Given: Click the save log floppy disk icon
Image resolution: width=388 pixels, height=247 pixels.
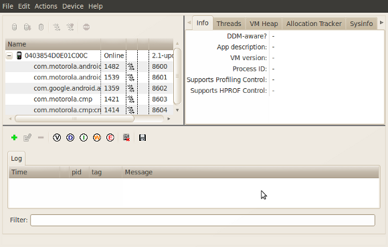Looking at the screenshot, I should [x=142, y=138].
